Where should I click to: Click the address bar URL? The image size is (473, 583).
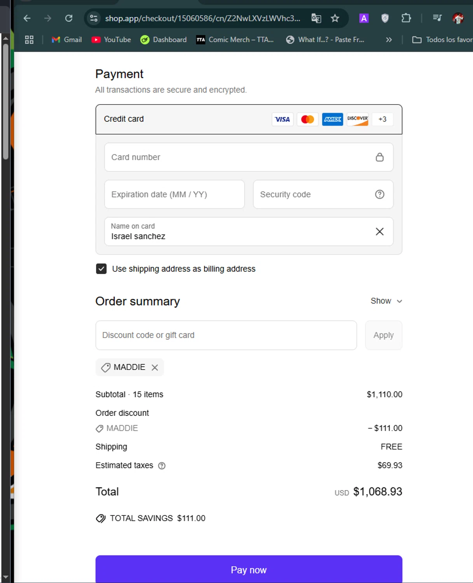coord(202,18)
